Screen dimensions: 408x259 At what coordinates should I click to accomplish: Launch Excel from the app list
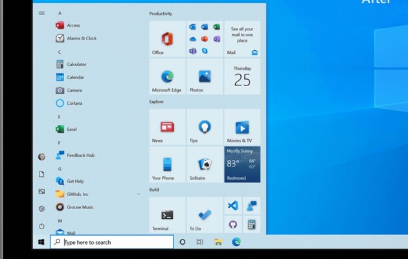pyautogui.click(x=98, y=129)
